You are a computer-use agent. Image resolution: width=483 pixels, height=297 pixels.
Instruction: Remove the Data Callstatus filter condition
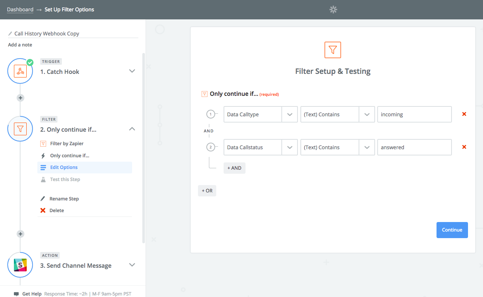tap(464, 147)
